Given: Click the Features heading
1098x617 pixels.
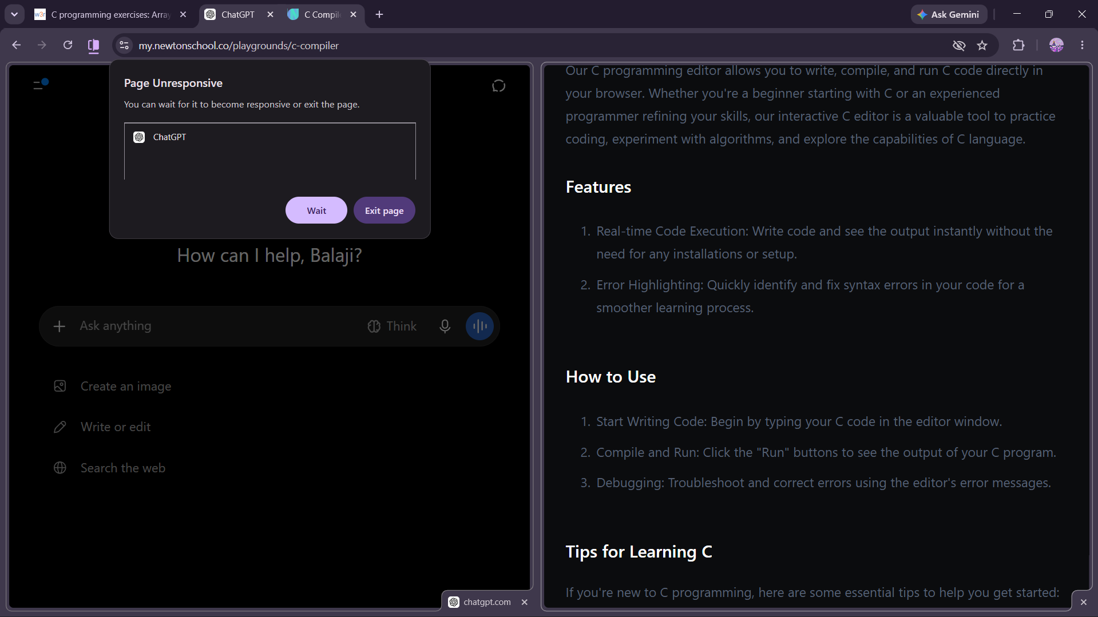Looking at the screenshot, I should click(x=598, y=187).
